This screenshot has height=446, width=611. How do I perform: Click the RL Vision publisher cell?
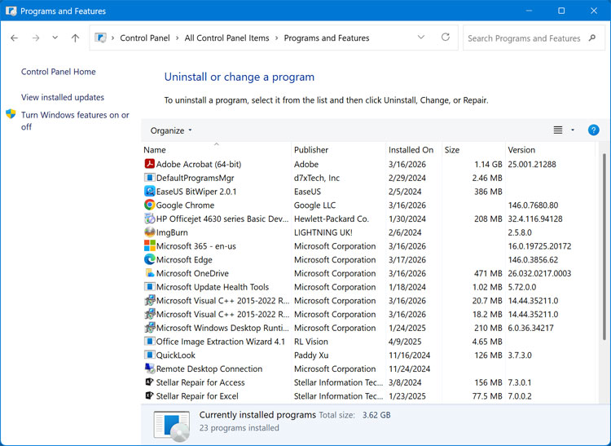(311, 342)
